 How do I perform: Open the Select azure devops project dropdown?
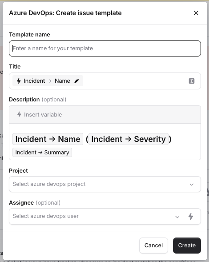point(105,184)
